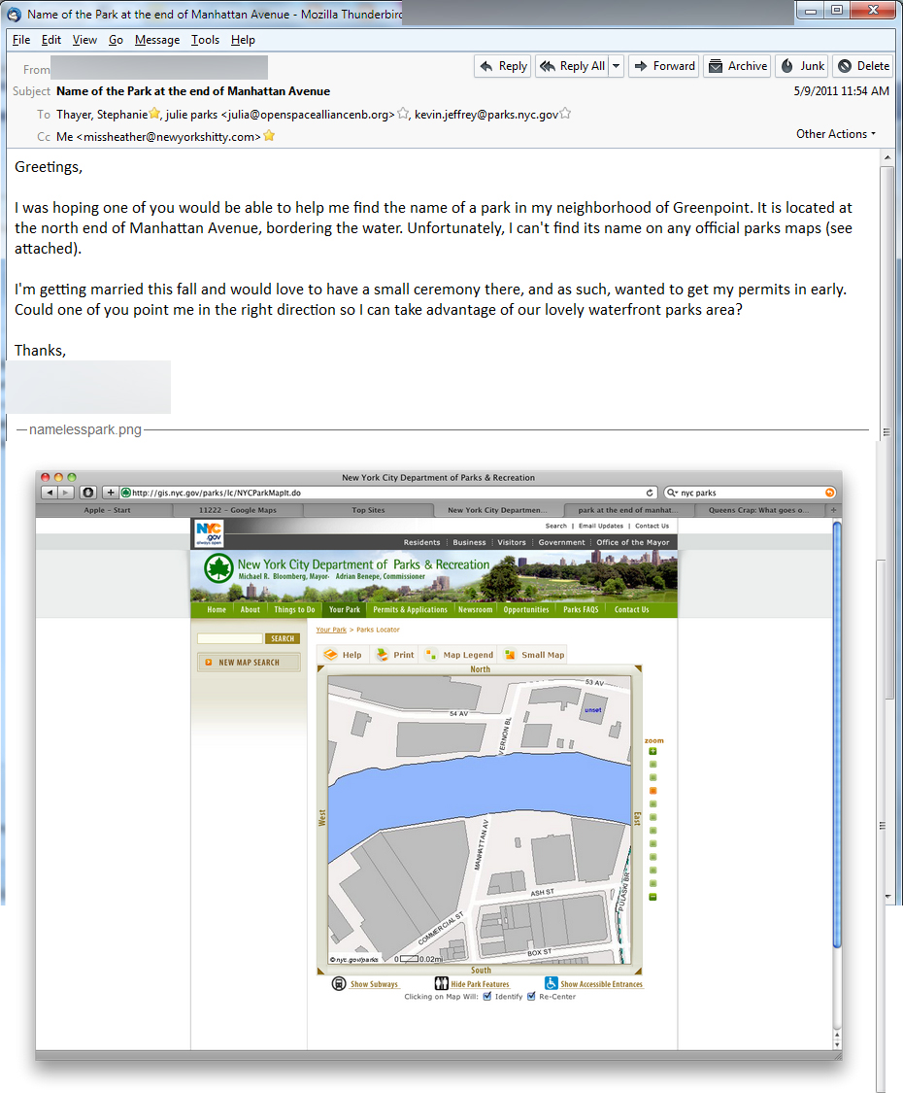Open the Tools menu
This screenshot has height=1093, width=903.
tap(205, 40)
